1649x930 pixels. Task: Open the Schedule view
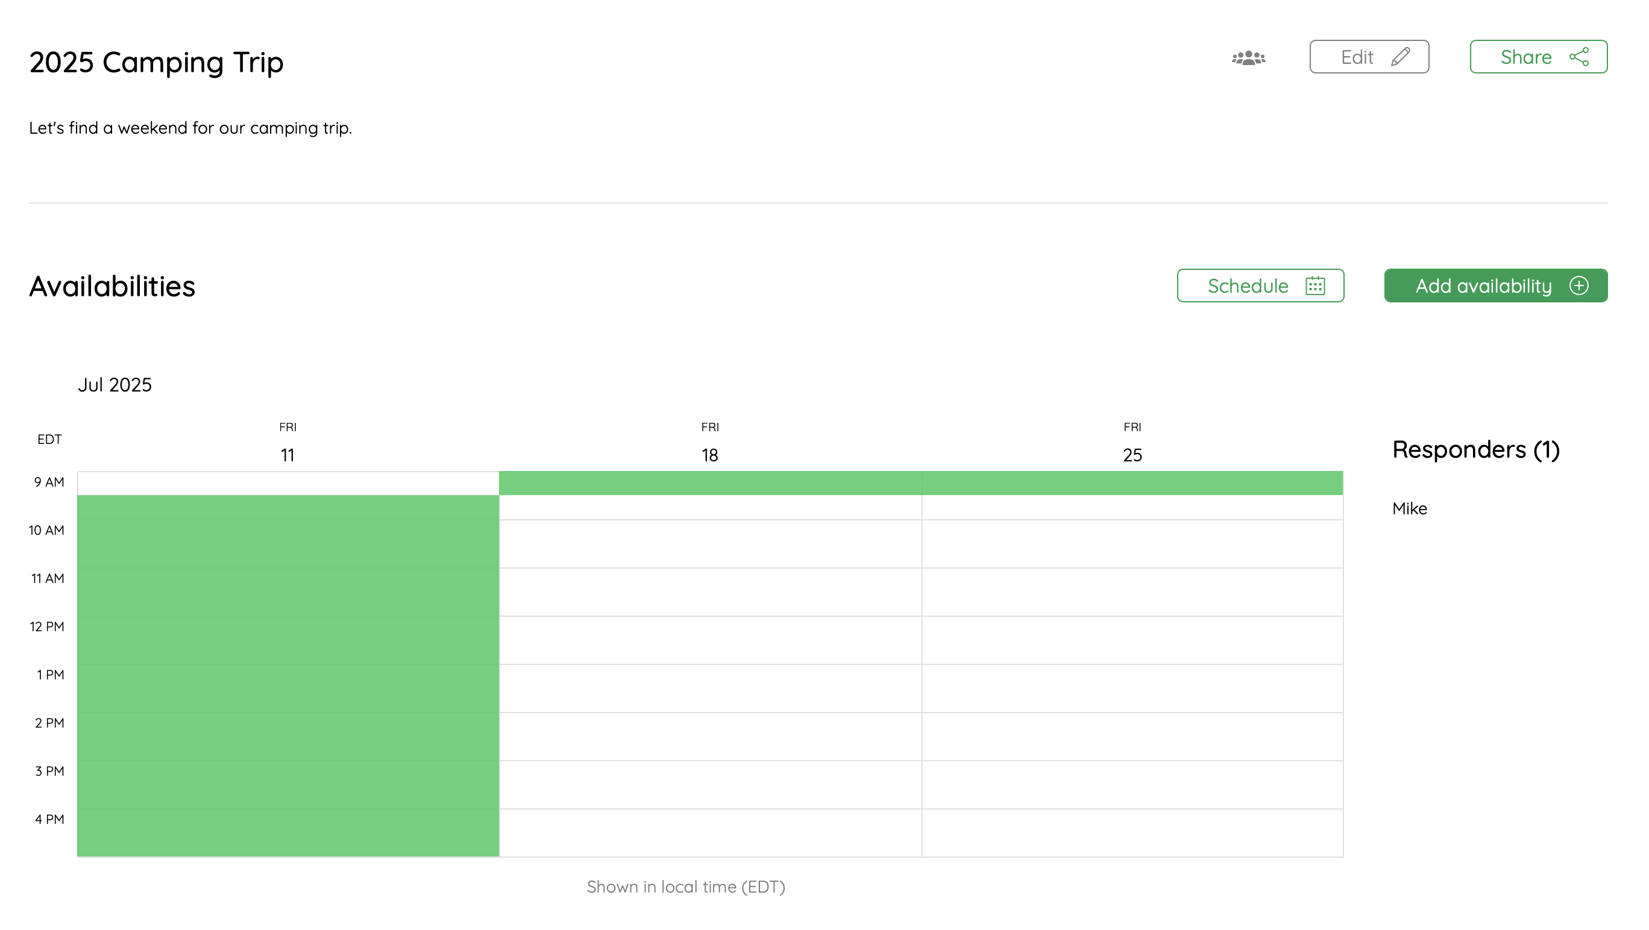coord(1260,286)
